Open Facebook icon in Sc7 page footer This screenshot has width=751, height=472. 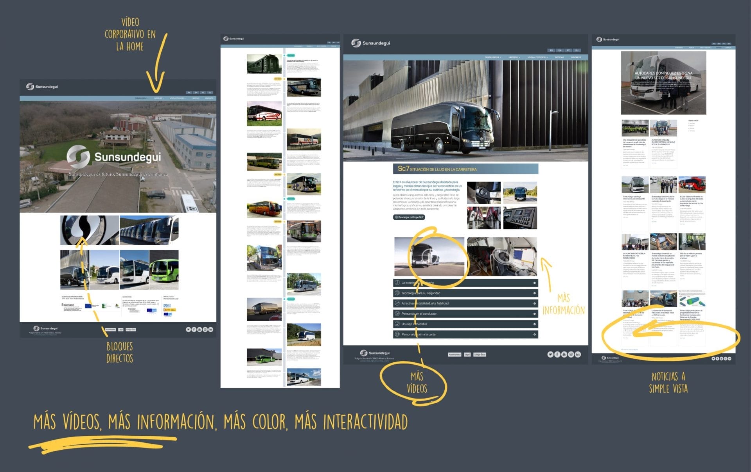pyautogui.click(x=557, y=354)
